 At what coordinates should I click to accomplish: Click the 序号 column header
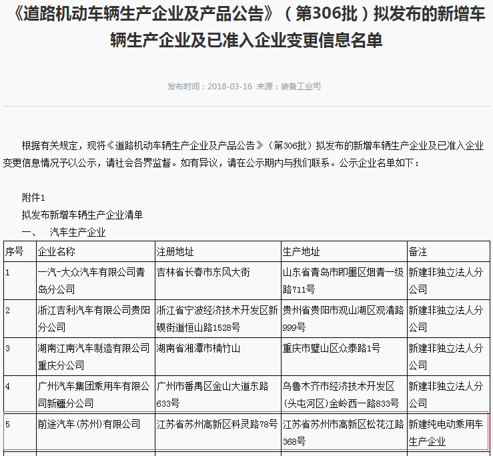[x=20, y=251]
